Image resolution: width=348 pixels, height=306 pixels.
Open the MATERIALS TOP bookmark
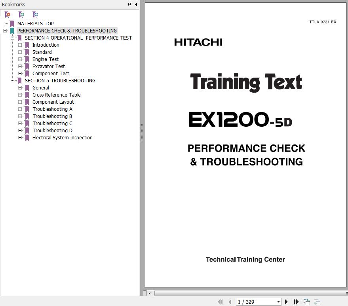(36, 23)
